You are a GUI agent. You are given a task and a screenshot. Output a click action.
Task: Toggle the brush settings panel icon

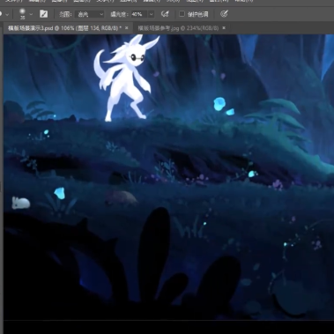coord(44,14)
